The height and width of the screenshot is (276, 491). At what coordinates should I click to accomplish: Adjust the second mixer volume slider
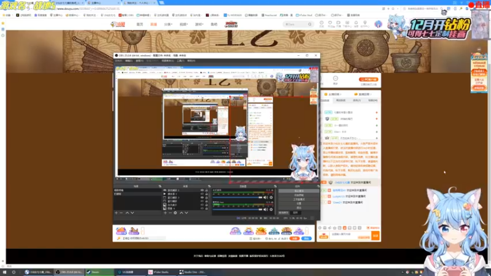tap(238, 210)
